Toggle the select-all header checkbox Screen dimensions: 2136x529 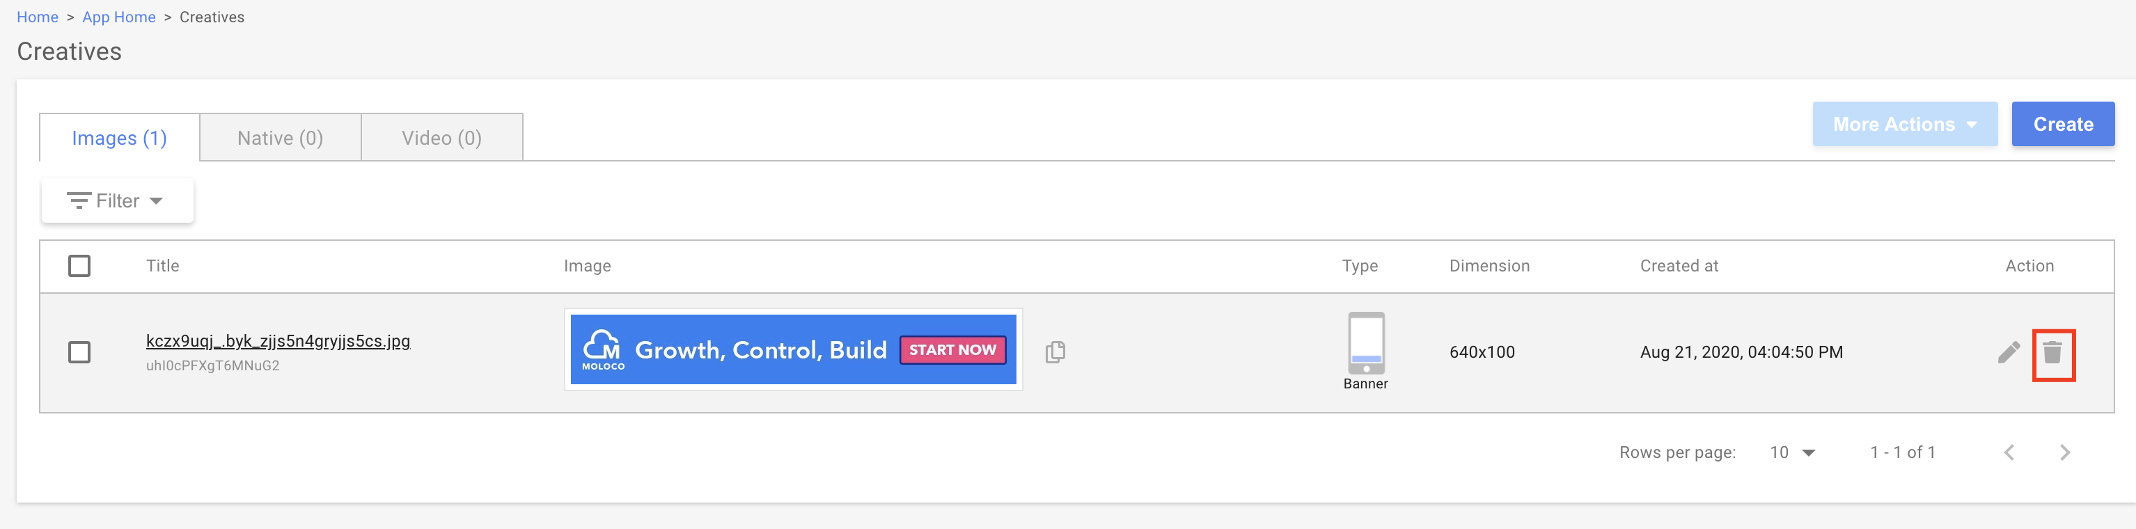pos(79,266)
